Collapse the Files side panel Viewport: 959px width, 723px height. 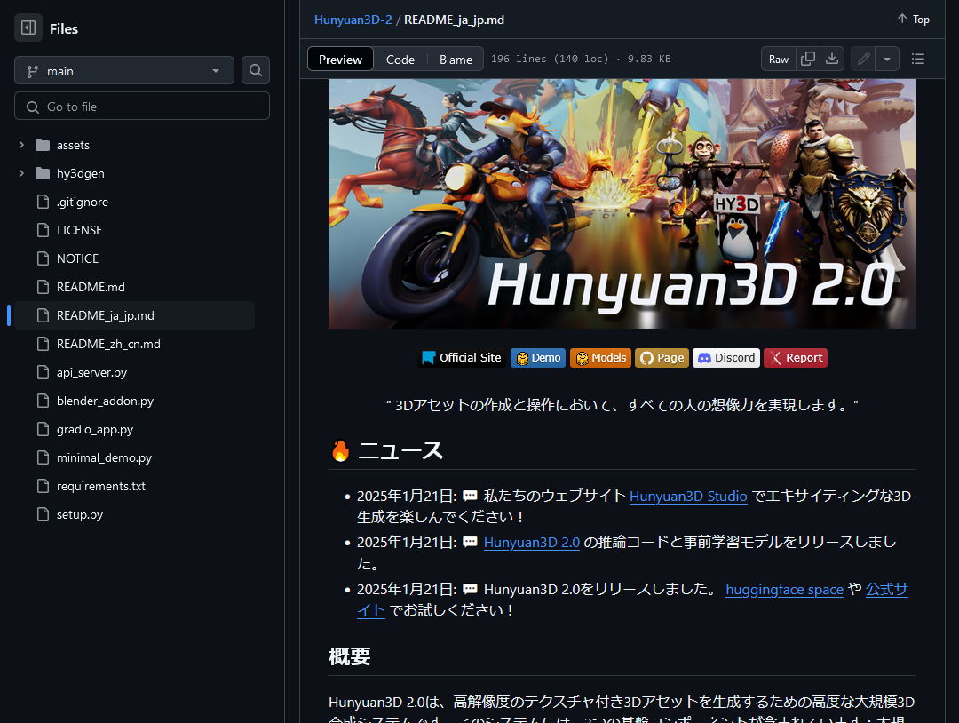[27, 28]
